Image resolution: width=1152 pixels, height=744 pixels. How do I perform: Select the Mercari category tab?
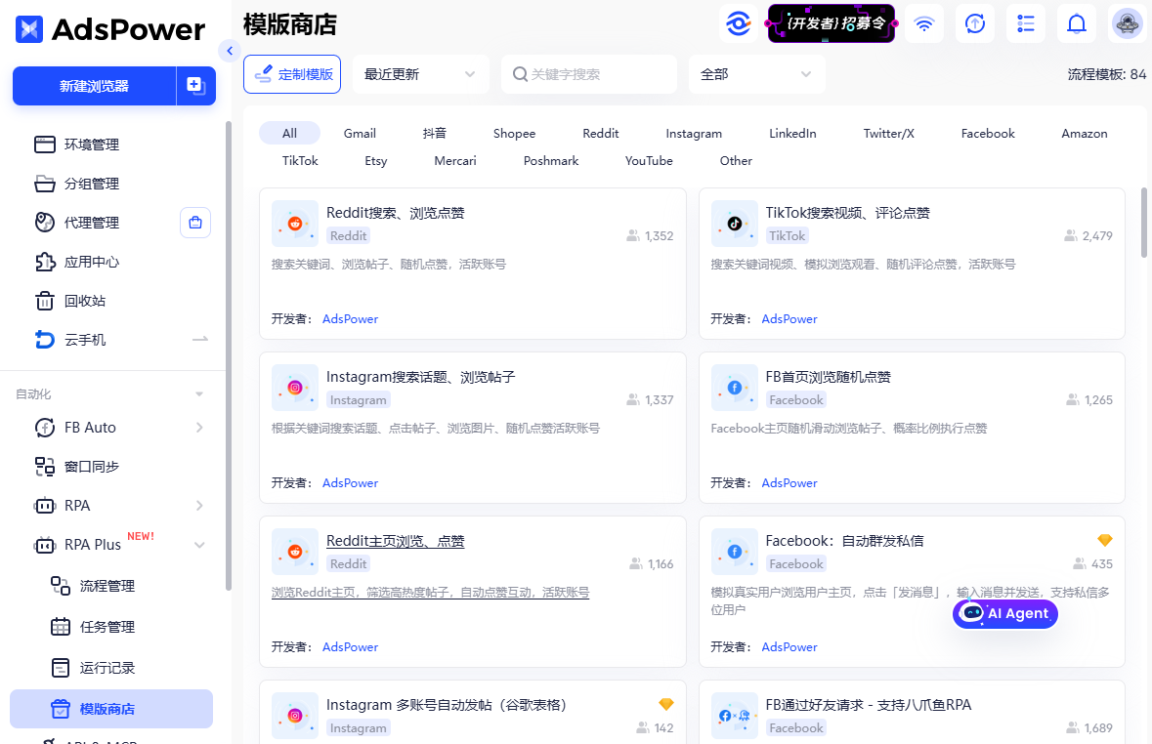pos(454,160)
